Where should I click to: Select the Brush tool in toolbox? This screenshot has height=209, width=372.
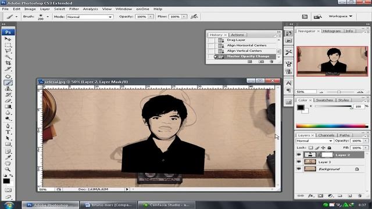8,82
